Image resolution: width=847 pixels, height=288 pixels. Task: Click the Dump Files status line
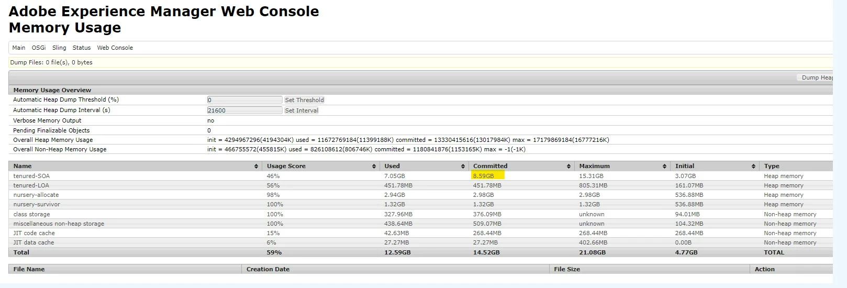[x=51, y=62]
